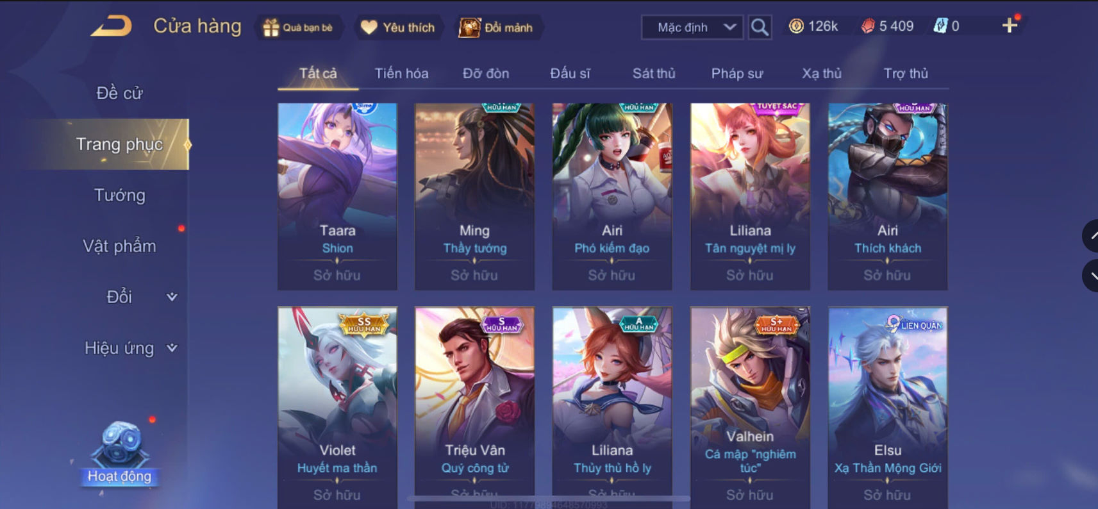Click the plus icon to add currency
Screen dimensions: 1098x509
pyautogui.click(x=1010, y=26)
